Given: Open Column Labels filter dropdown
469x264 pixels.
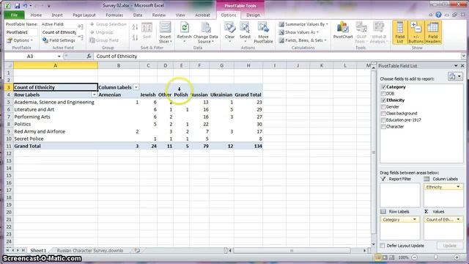Looking at the screenshot, I should coord(136,87).
